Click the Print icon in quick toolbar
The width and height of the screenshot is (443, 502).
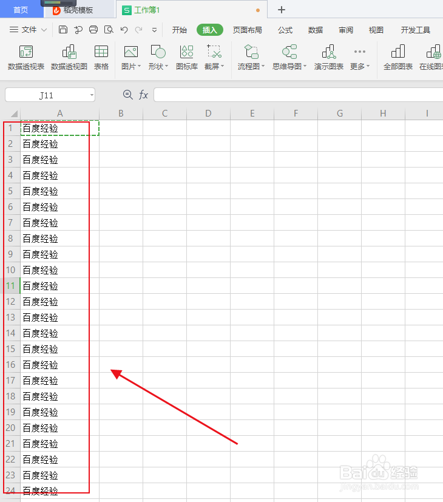(93, 30)
